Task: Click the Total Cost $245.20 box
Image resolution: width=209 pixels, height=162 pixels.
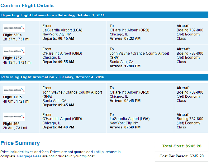Action: 182,146
